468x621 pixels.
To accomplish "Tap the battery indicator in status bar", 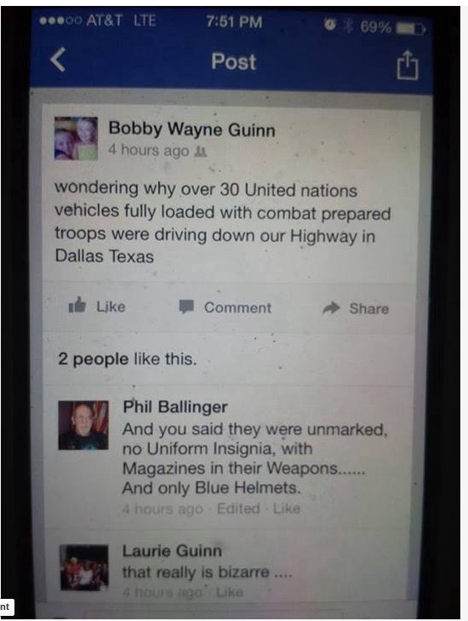I will pyautogui.click(x=412, y=28).
